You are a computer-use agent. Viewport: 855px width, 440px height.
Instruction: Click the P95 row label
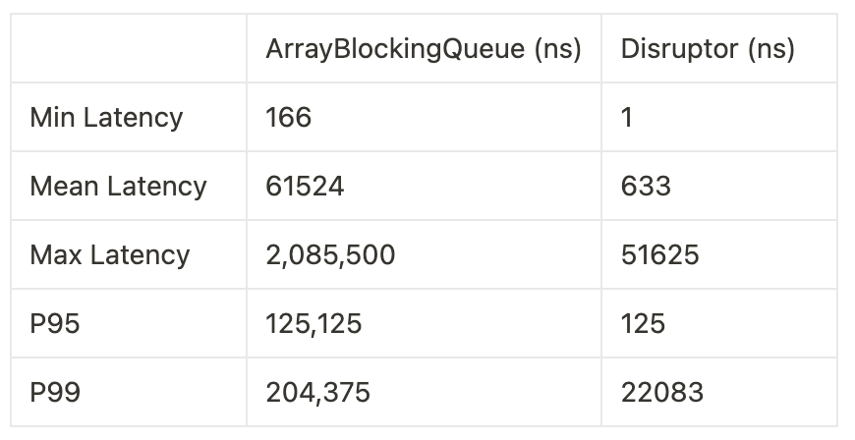55,323
